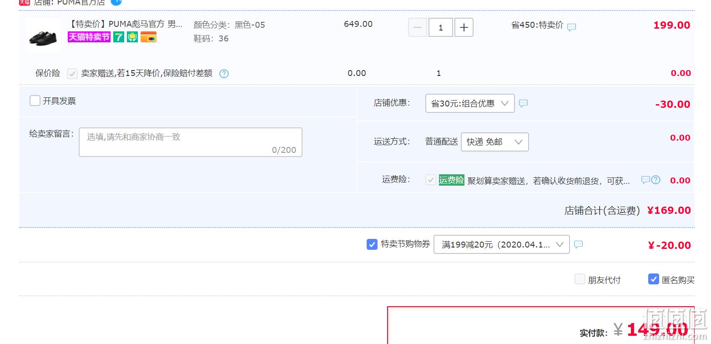Open comment icon beside 省450:特卖价
The image size is (711, 344).
pos(572,27)
